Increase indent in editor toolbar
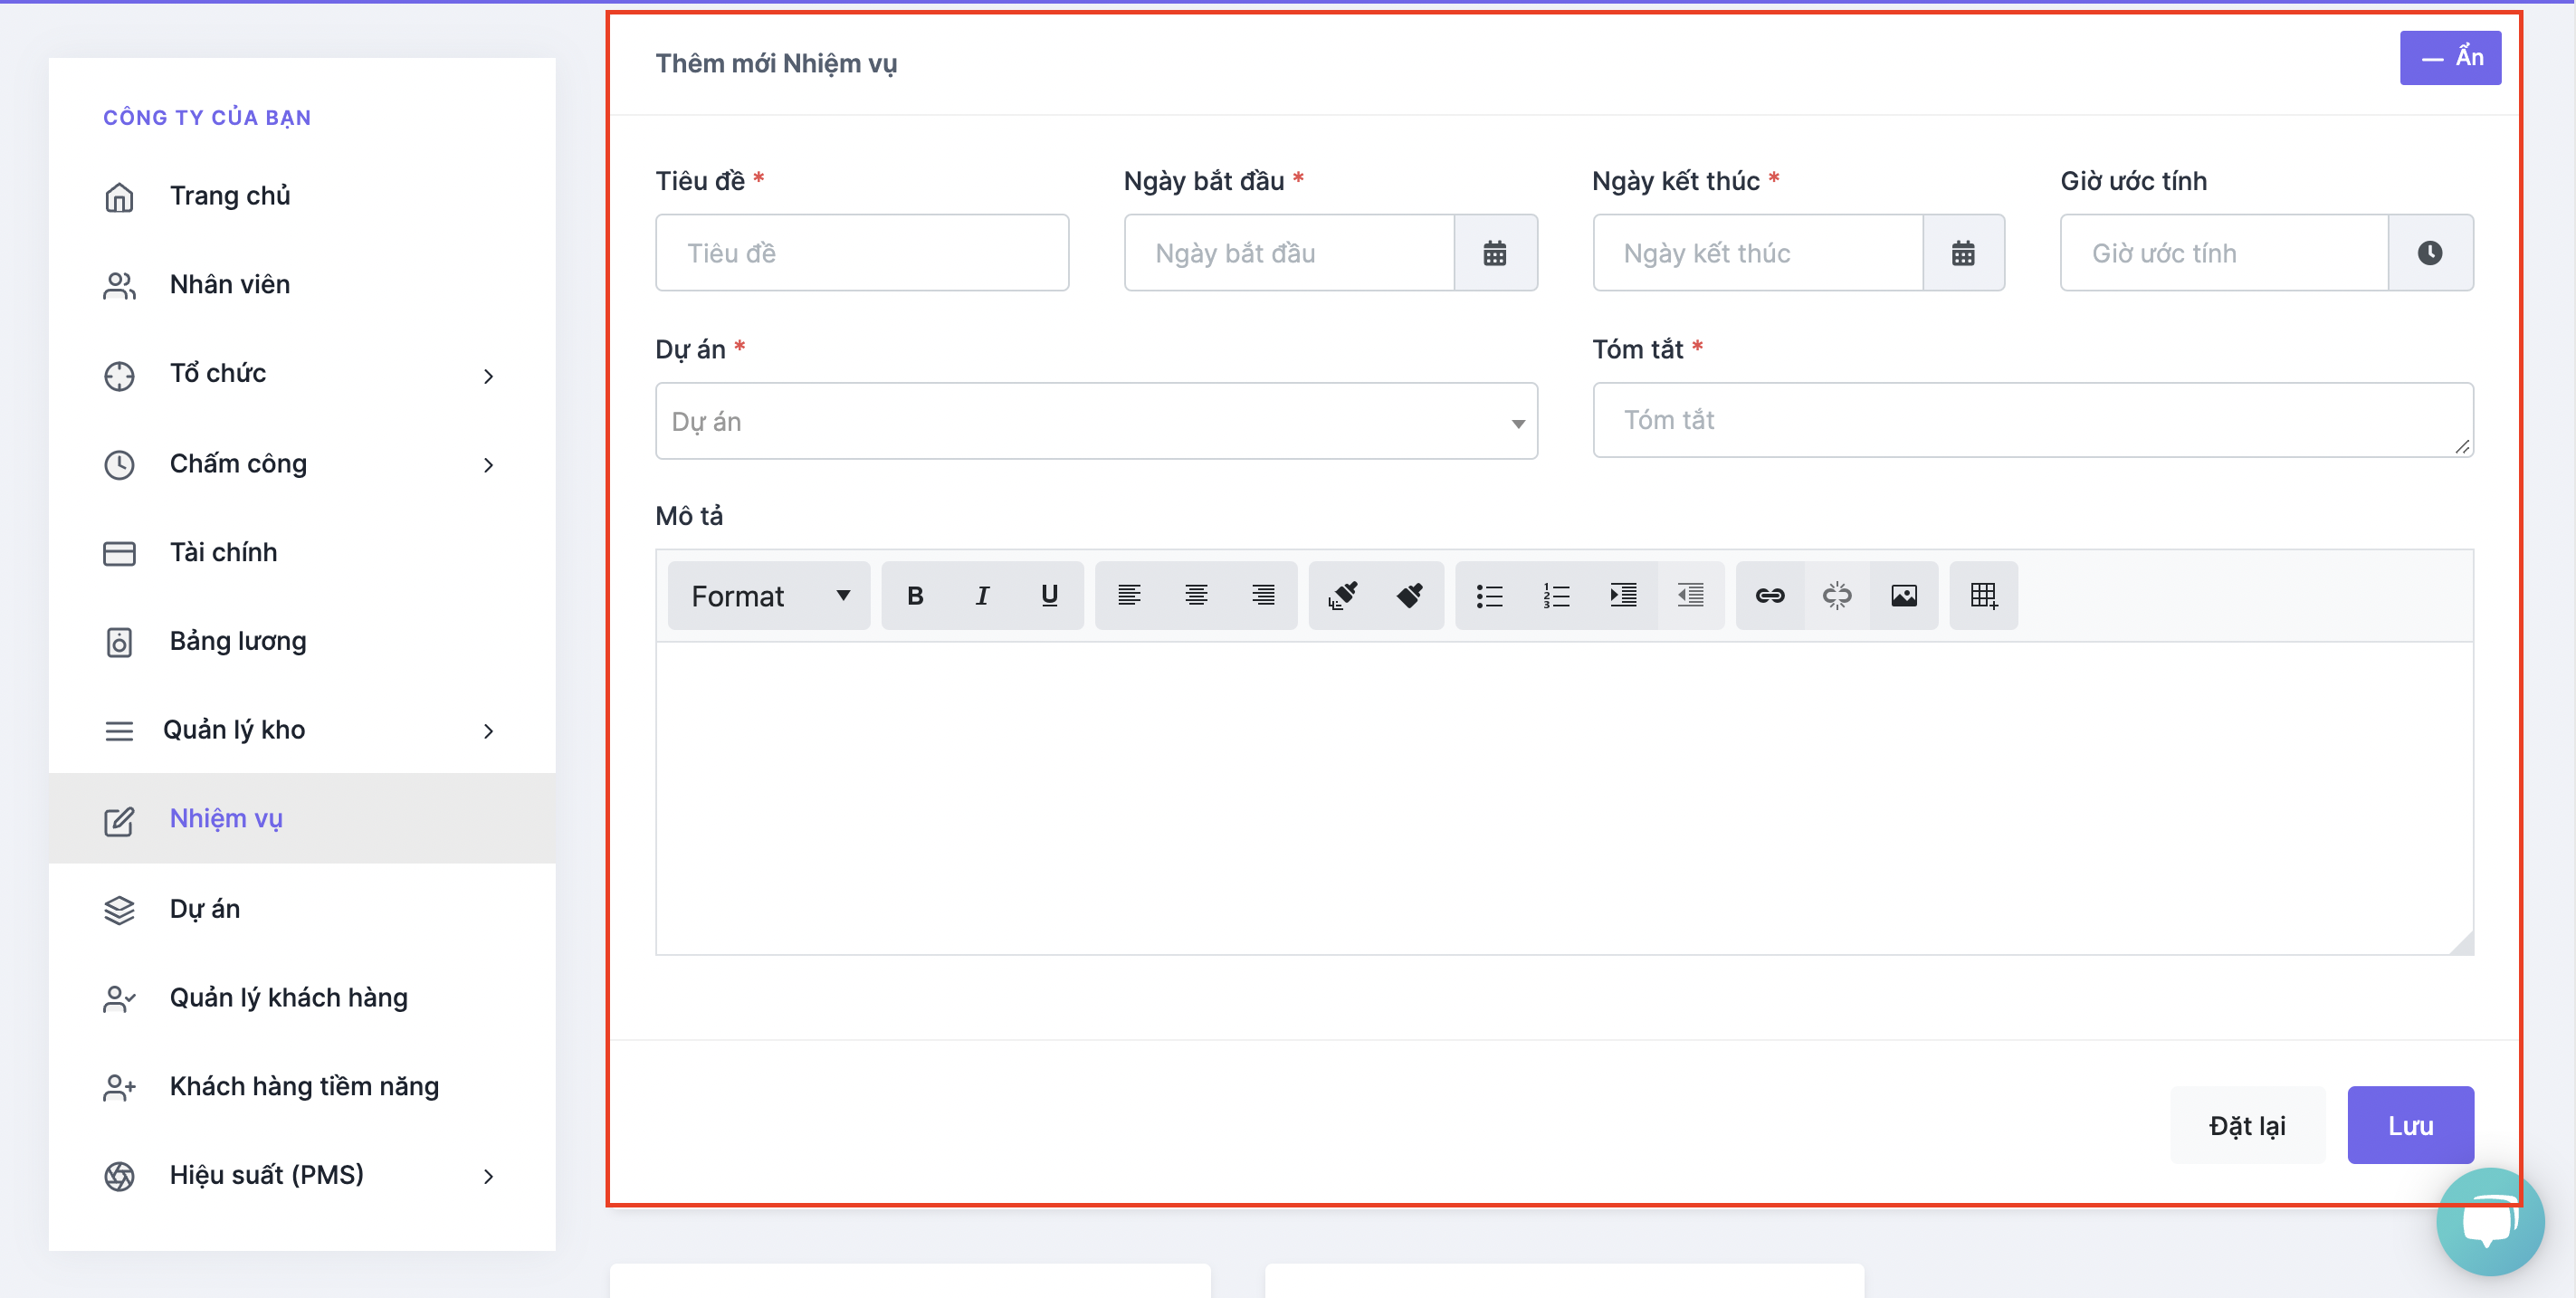 point(1624,596)
